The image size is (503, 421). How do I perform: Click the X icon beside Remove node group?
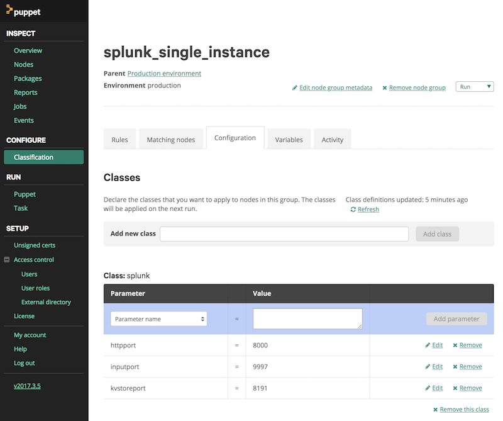(384, 88)
